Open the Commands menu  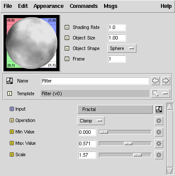tap(84, 6)
